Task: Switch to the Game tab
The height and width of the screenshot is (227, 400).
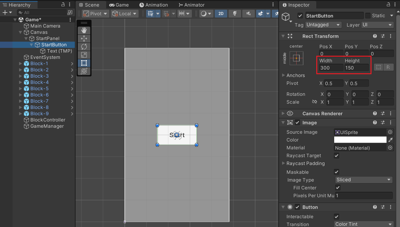Action: (119, 5)
